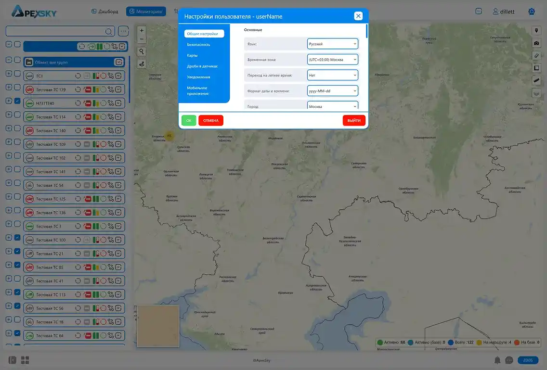Open the messages icon in header
The height and width of the screenshot is (370, 547).
coord(479,11)
